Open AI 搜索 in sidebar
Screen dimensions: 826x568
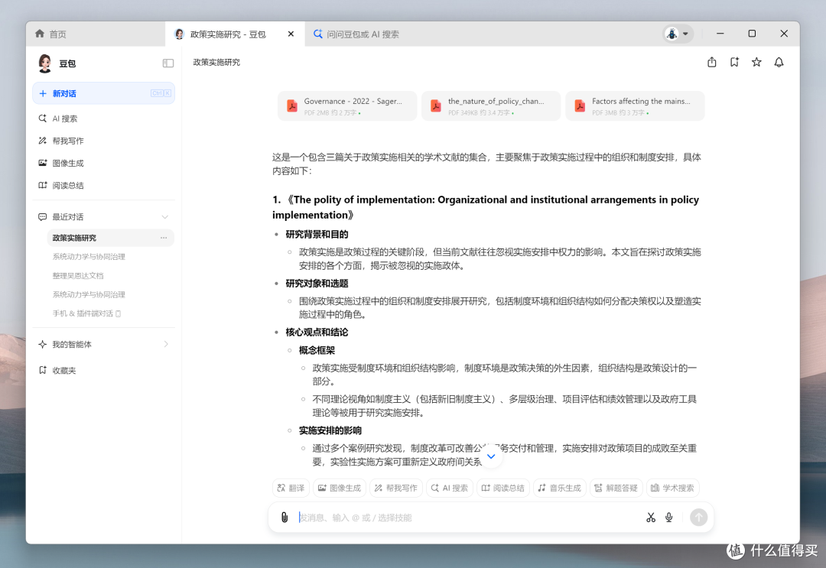(x=103, y=118)
